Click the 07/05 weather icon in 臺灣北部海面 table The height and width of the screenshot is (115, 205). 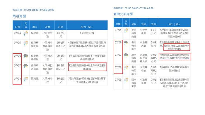click(x=126, y=30)
